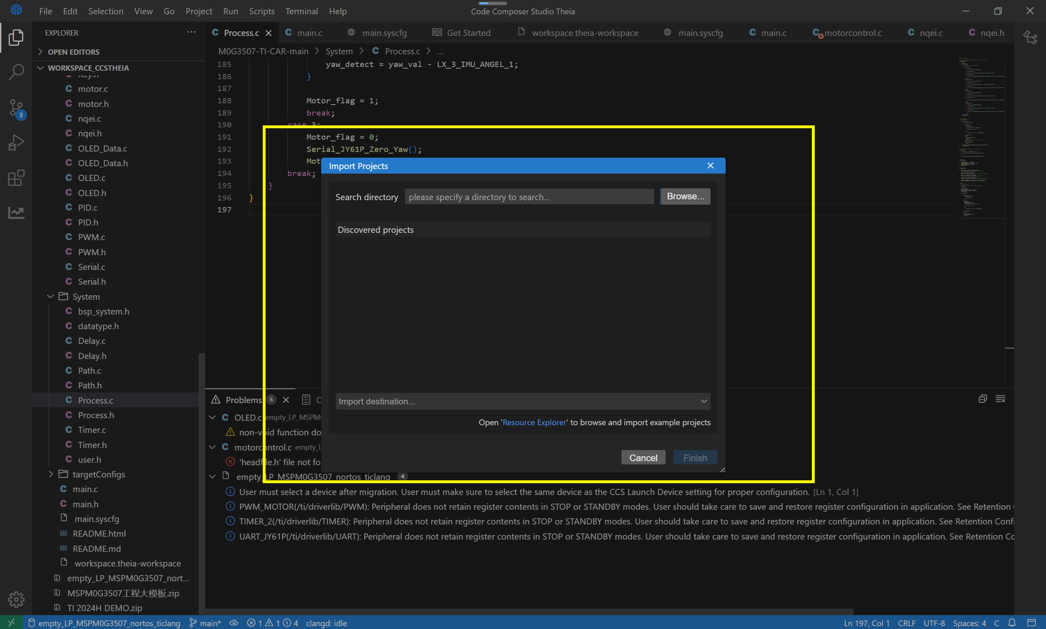The image size is (1046, 629).
Task: Close the Import Projects dialog
Action: coord(710,166)
